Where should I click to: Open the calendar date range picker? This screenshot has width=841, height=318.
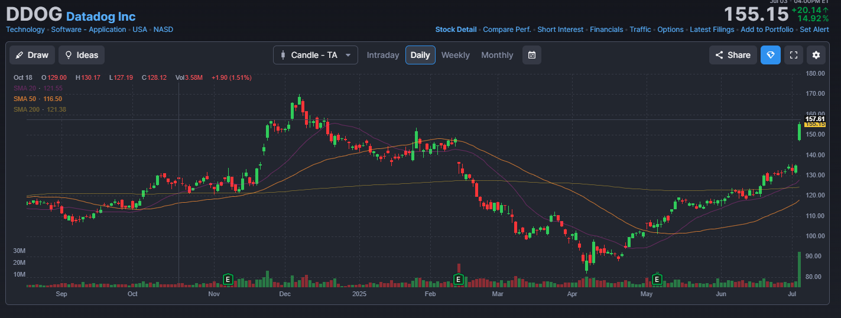point(532,55)
